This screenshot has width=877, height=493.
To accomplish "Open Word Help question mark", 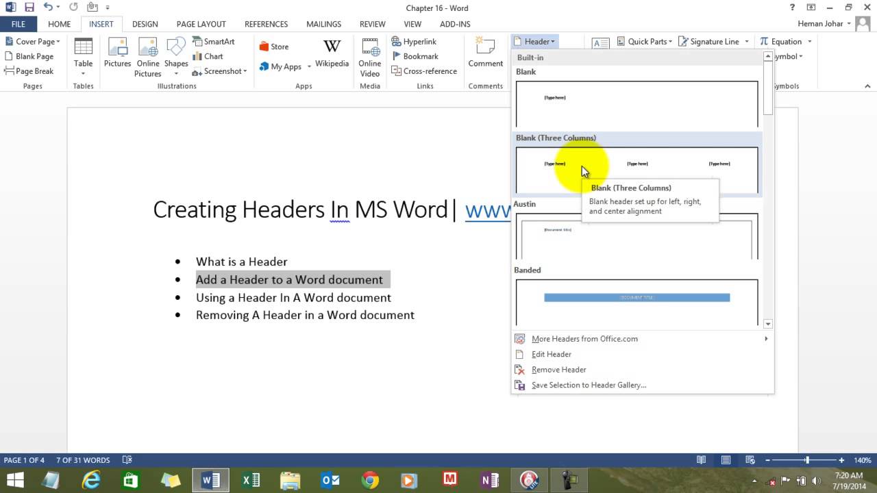I will 791,8.
